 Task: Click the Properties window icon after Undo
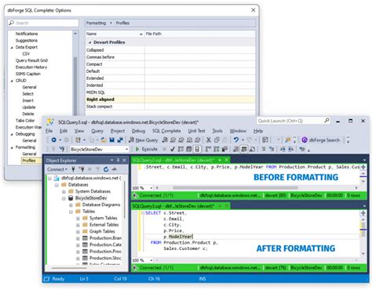click(265, 140)
